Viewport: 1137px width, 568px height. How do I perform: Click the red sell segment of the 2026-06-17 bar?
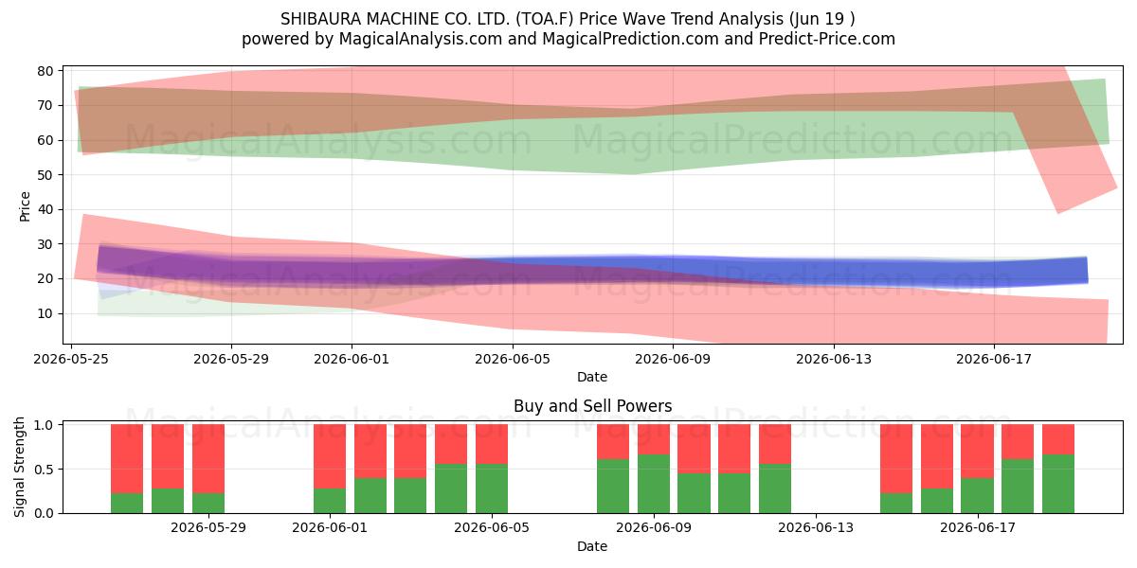click(x=978, y=451)
